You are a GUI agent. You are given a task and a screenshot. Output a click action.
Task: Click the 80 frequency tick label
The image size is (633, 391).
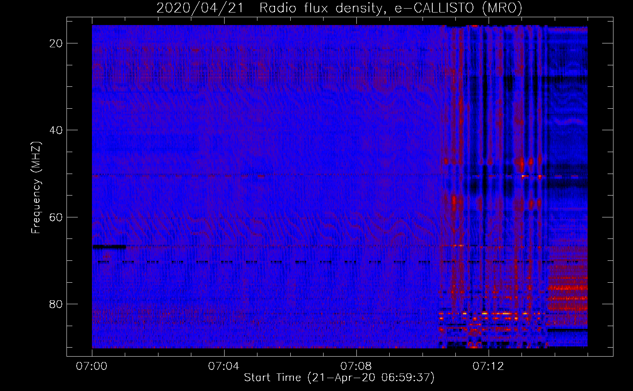[x=56, y=304]
